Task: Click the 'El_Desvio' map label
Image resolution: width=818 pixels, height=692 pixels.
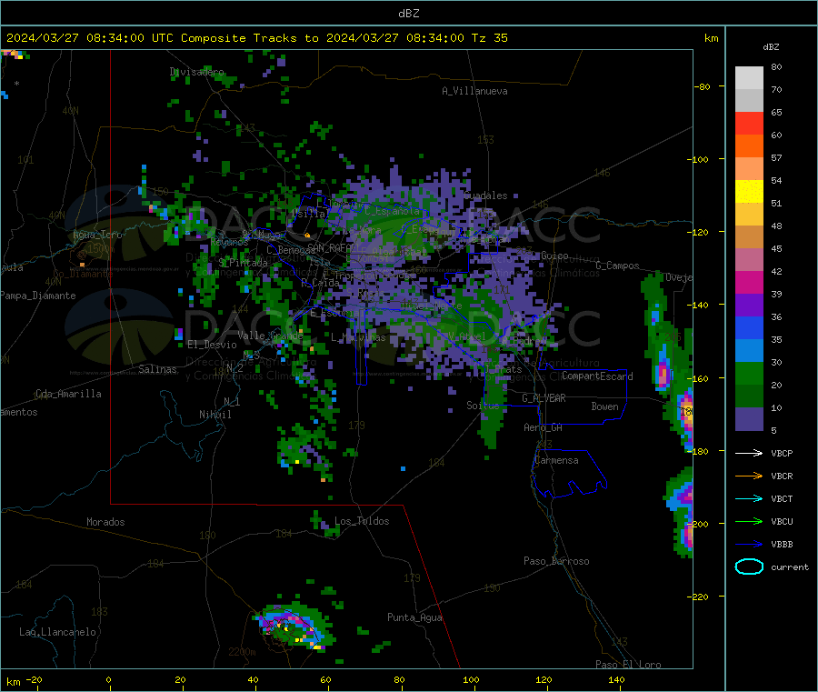Action: 213,345
